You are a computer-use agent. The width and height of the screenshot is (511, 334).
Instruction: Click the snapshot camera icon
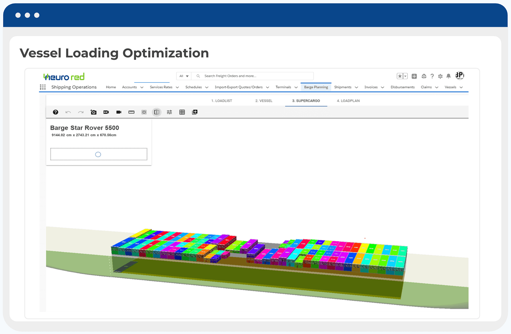93,112
